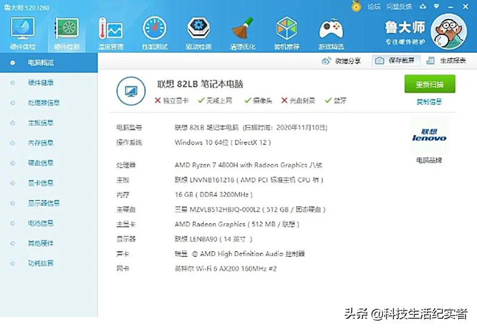Click the 独立显卡 status indicator
477x329 pixels.
(172, 101)
